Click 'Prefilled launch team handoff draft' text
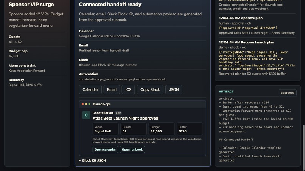Image resolution: width=305 pixels, height=171 pixels. [104, 51]
